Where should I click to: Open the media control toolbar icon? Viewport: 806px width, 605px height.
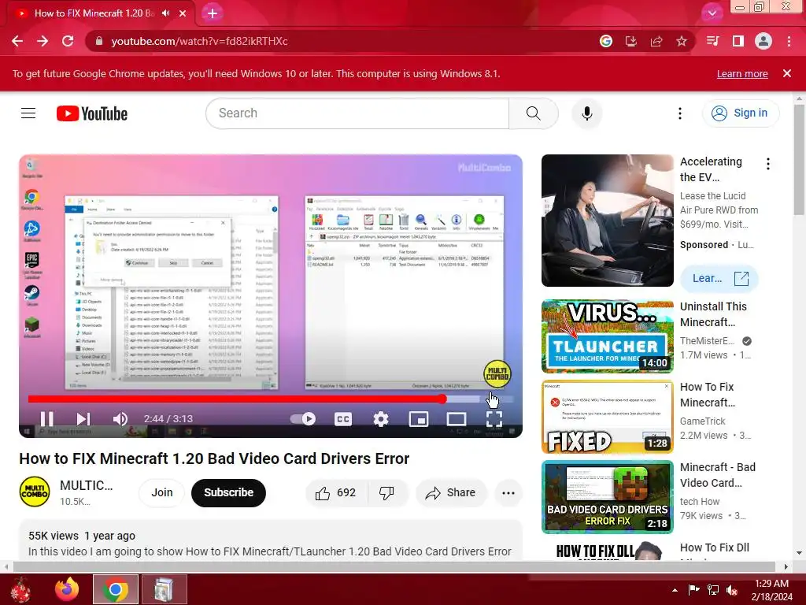click(712, 41)
